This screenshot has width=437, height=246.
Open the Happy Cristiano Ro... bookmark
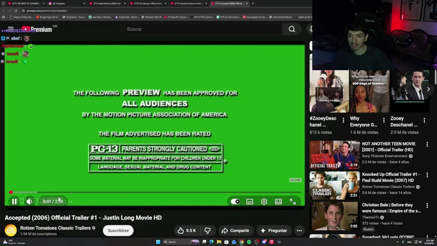21,17
